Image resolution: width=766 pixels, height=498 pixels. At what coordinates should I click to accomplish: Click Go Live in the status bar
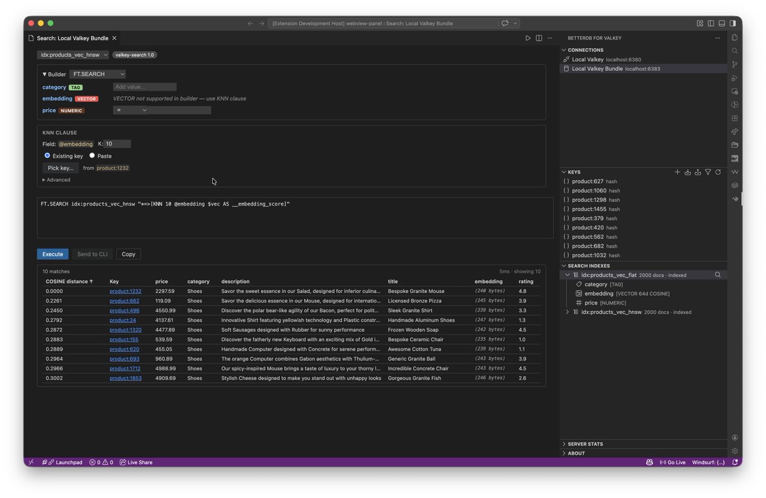coord(673,462)
